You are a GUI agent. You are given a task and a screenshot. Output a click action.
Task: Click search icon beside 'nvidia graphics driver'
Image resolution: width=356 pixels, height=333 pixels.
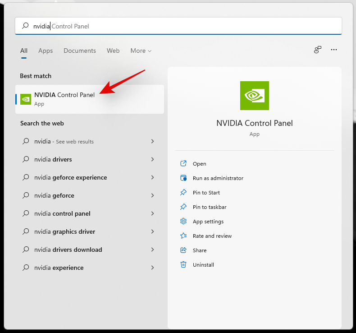click(26, 231)
